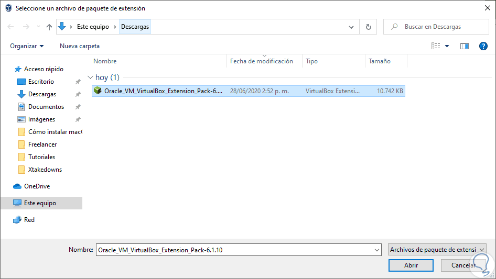This screenshot has height=279, width=496.
Task: Click the Back navigation arrow
Action: click(x=10, y=27)
